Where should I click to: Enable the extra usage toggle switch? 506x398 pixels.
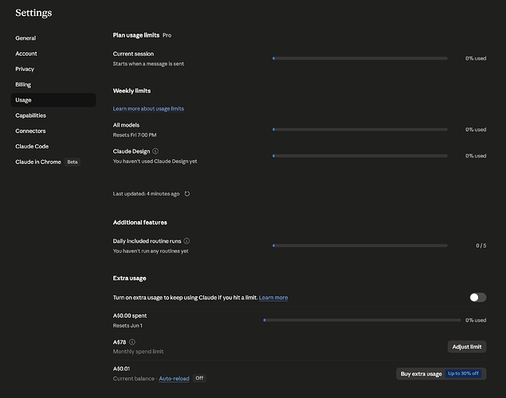[478, 298]
